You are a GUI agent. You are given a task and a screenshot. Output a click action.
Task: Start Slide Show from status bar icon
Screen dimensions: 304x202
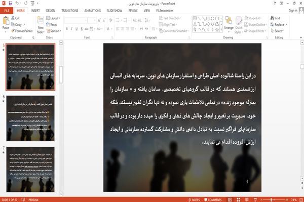(255, 200)
